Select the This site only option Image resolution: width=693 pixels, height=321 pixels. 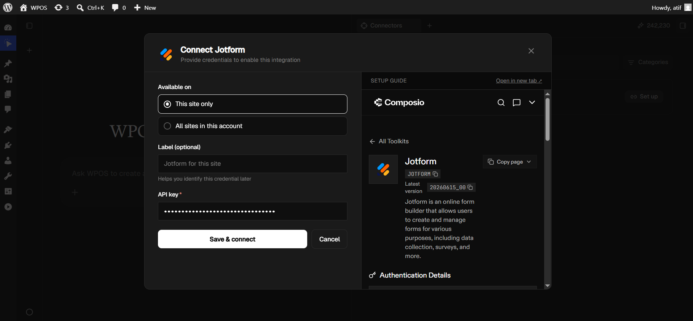(252, 104)
